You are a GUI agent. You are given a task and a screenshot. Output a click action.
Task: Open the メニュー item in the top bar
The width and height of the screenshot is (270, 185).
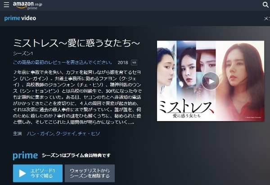pyautogui.click(x=267, y=18)
